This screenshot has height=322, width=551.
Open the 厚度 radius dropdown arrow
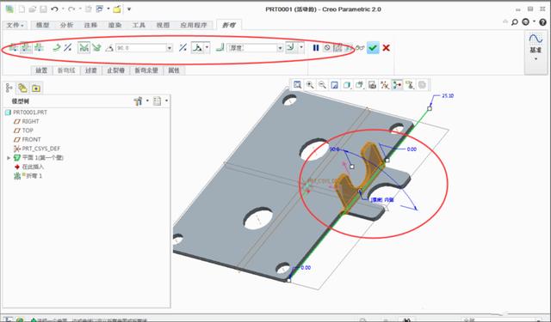tap(280, 48)
